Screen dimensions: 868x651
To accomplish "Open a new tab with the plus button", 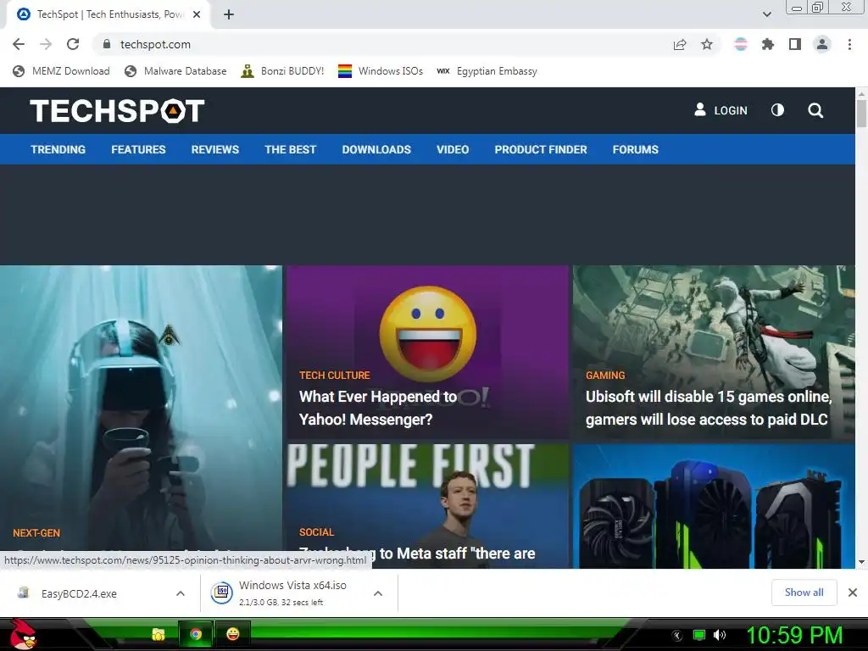I will pyautogui.click(x=229, y=15).
